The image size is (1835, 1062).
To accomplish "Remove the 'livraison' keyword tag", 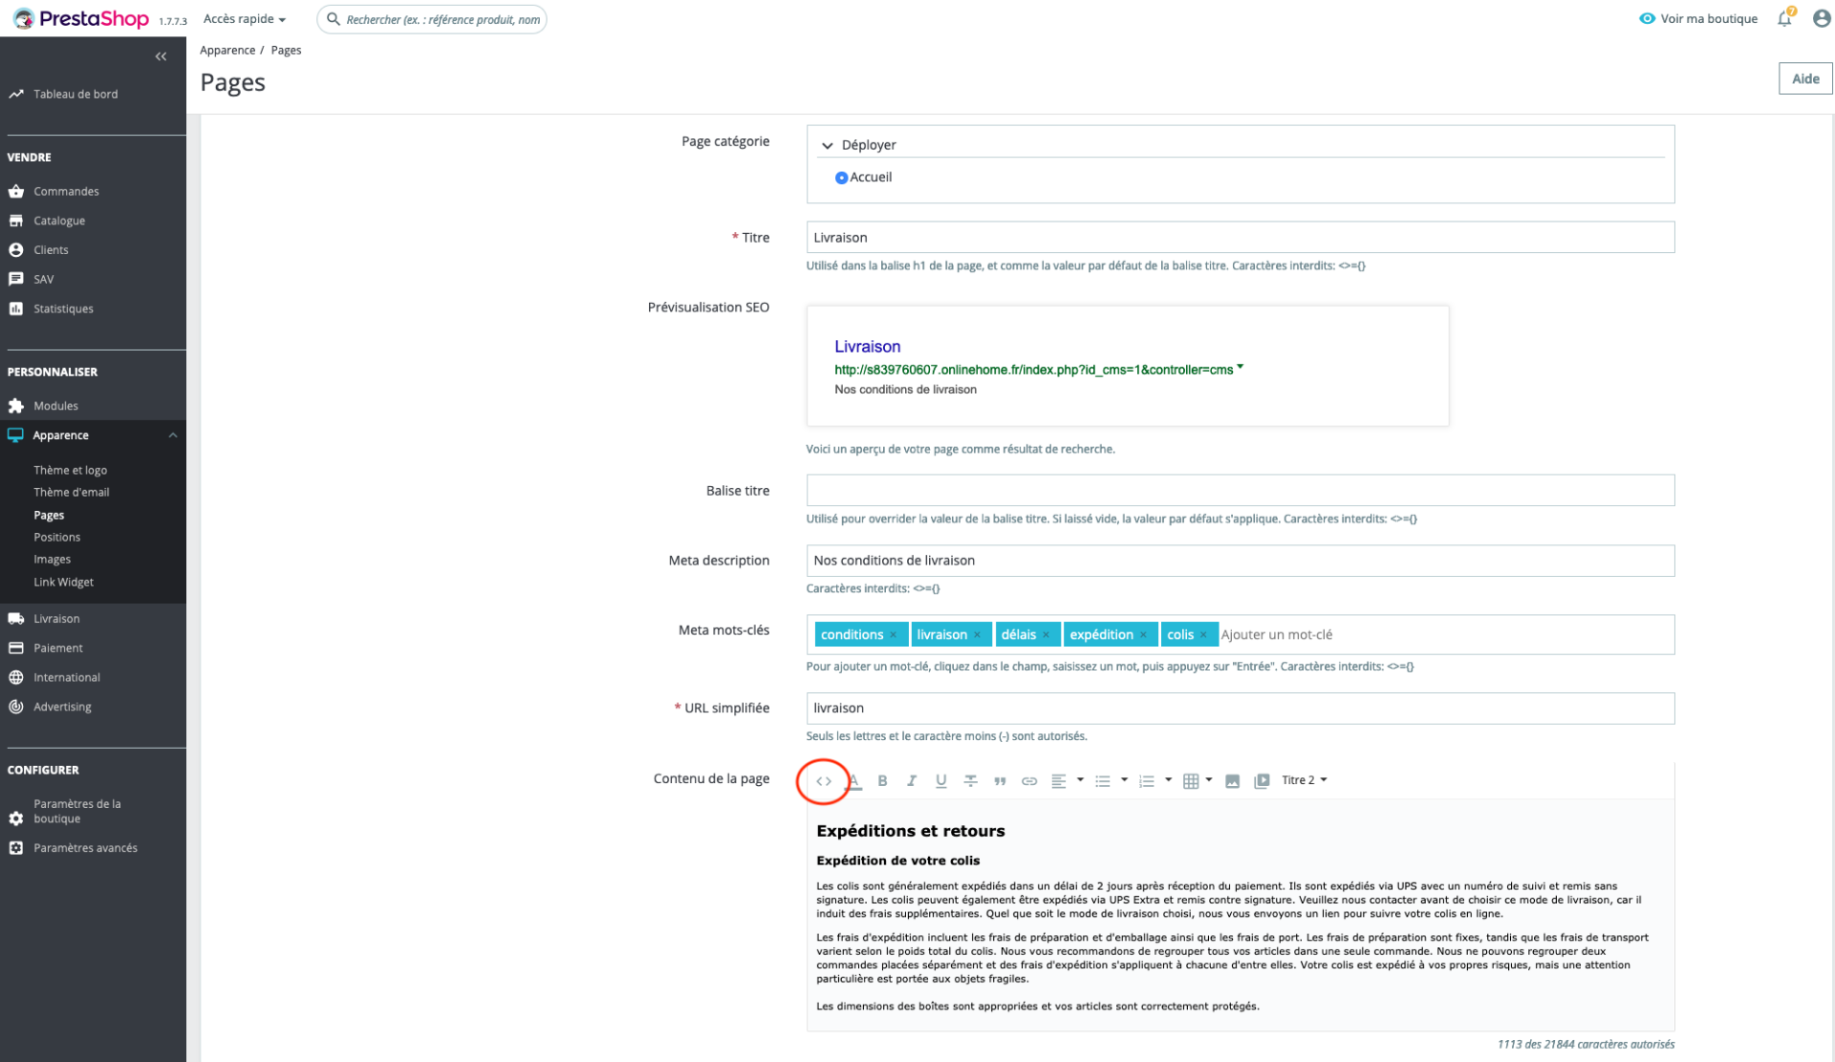I will click(x=977, y=635).
